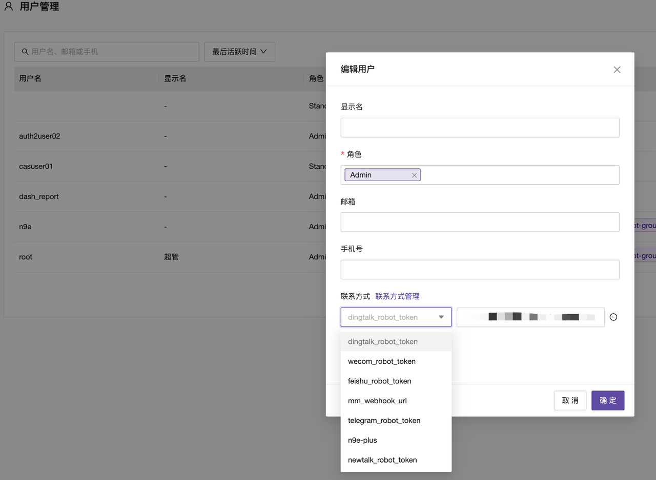Click the 用户管理 page title
Viewport: 656px width, 480px height.
point(39,7)
